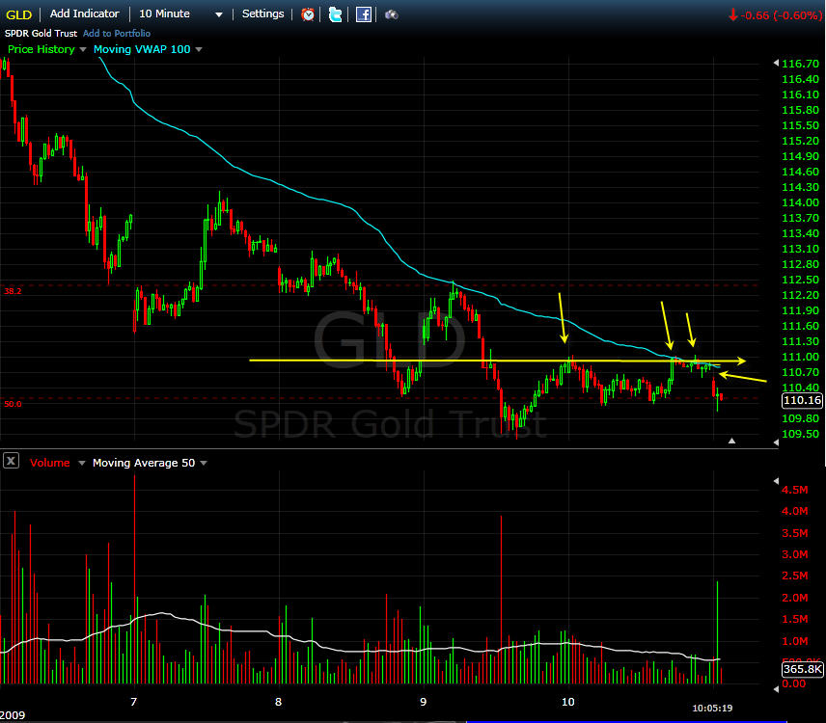The image size is (826, 723).
Task: Click the blue bar along the bottom edge
Action: (626, 721)
